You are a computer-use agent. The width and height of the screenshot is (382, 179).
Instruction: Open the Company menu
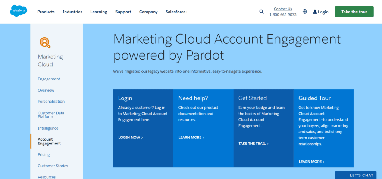tap(148, 12)
